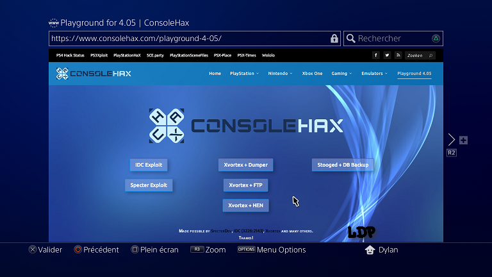
Task: Click the Rechercher search field
Action: [393, 38]
